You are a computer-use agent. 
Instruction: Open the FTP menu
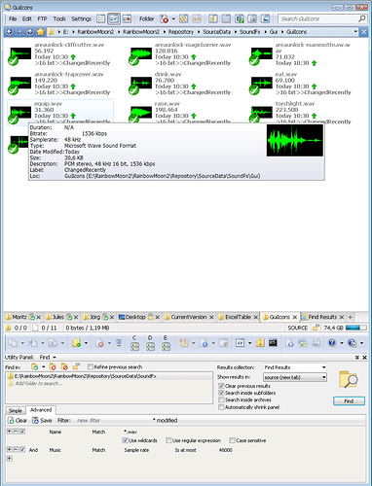tap(42, 18)
